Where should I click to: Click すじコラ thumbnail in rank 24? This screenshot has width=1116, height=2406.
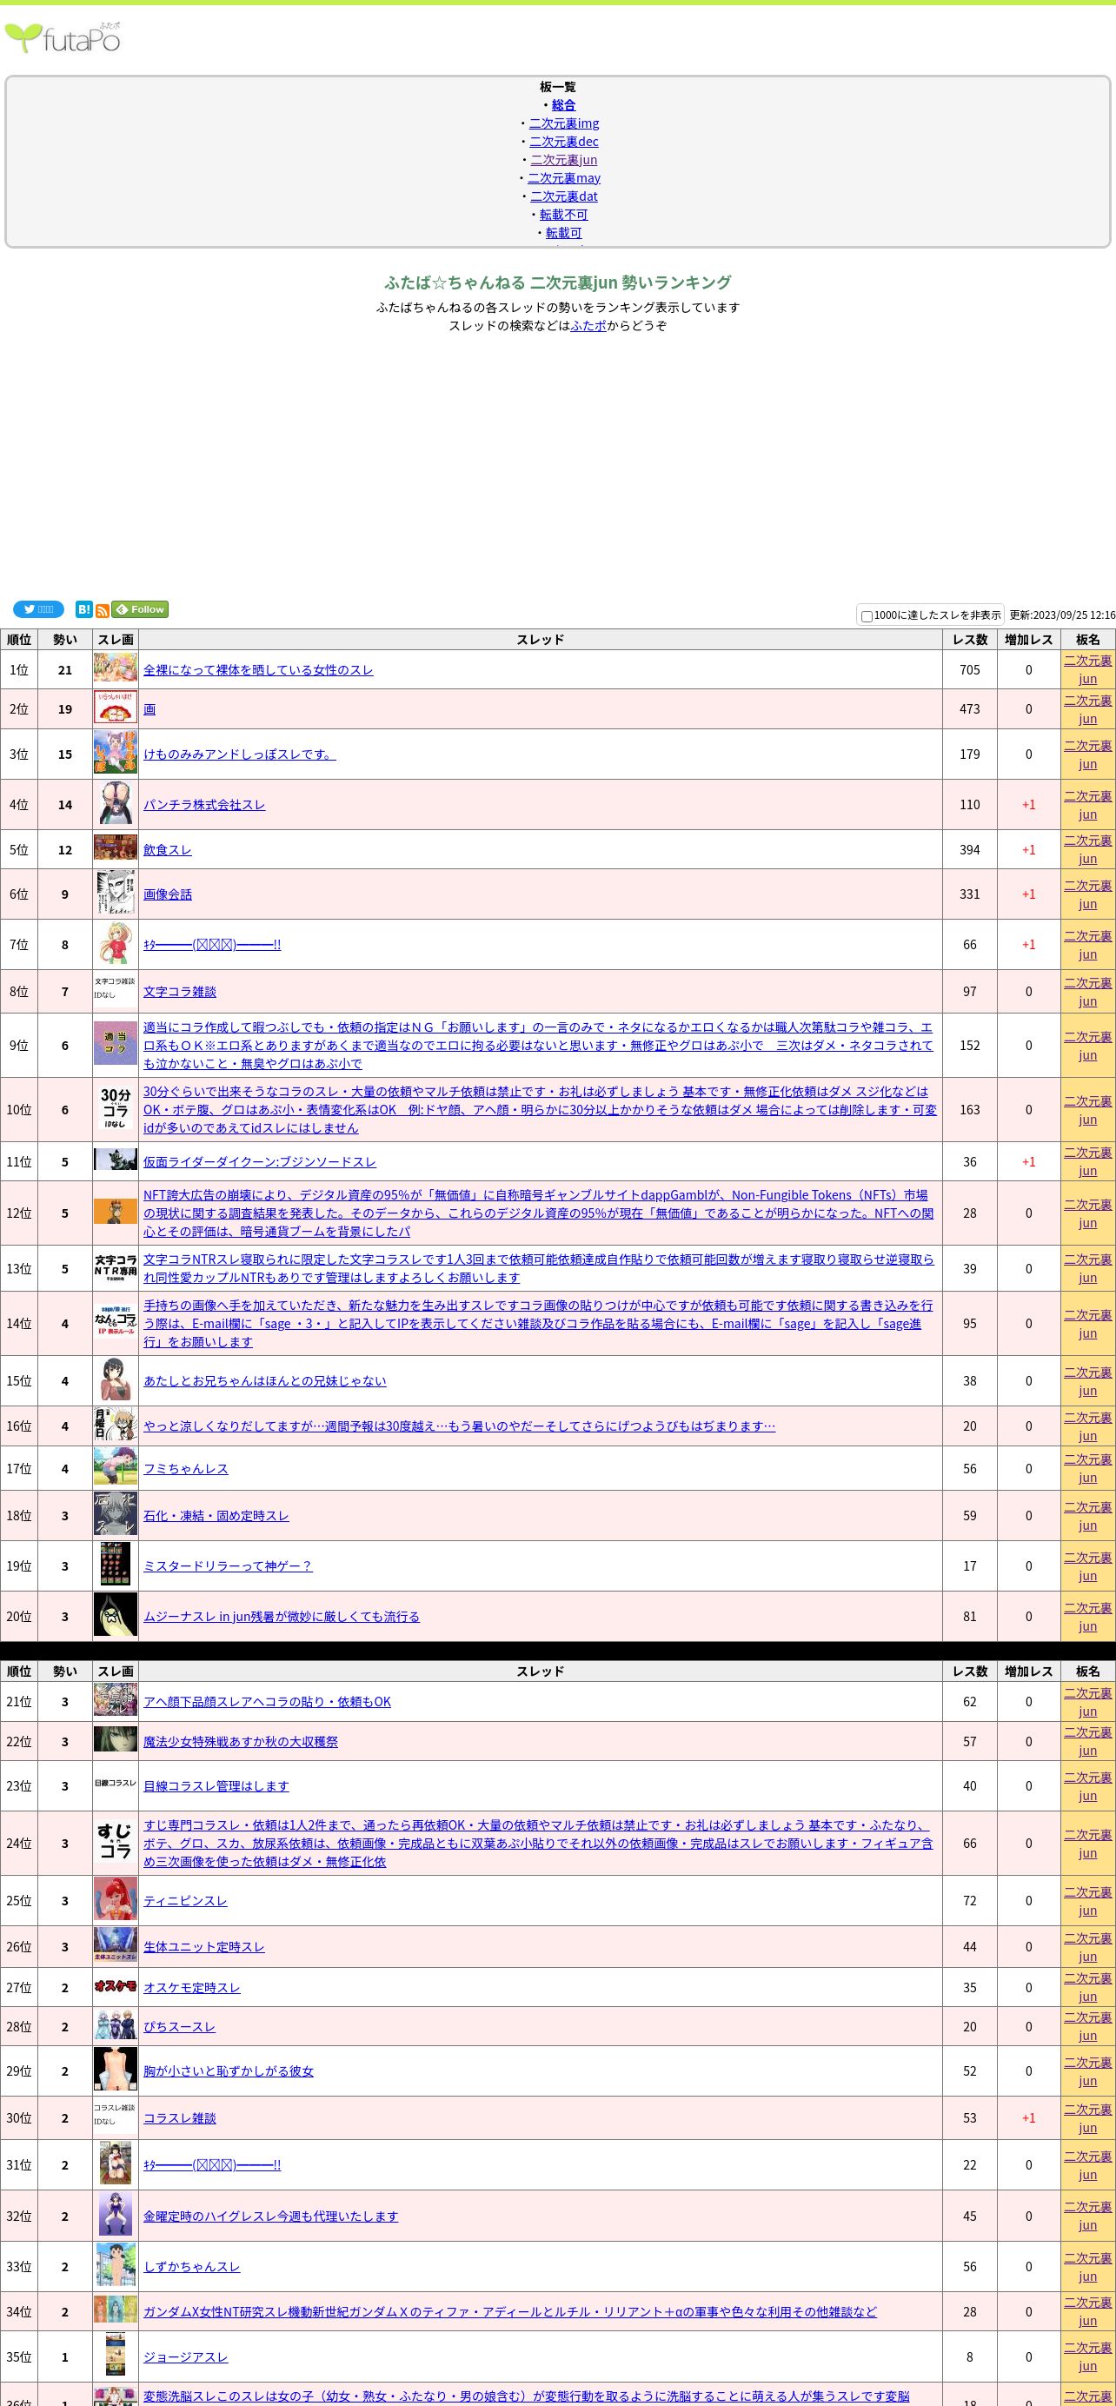(x=116, y=1843)
